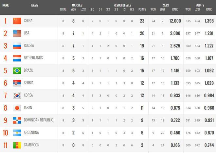The image size is (216, 153).
Task: Open the CHINA team name link
Action: pos(28,21)
